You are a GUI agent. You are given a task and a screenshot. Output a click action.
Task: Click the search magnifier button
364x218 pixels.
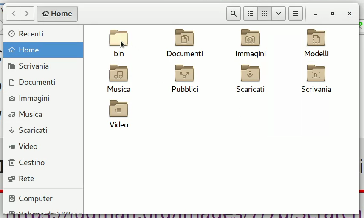tap(233, 14)
